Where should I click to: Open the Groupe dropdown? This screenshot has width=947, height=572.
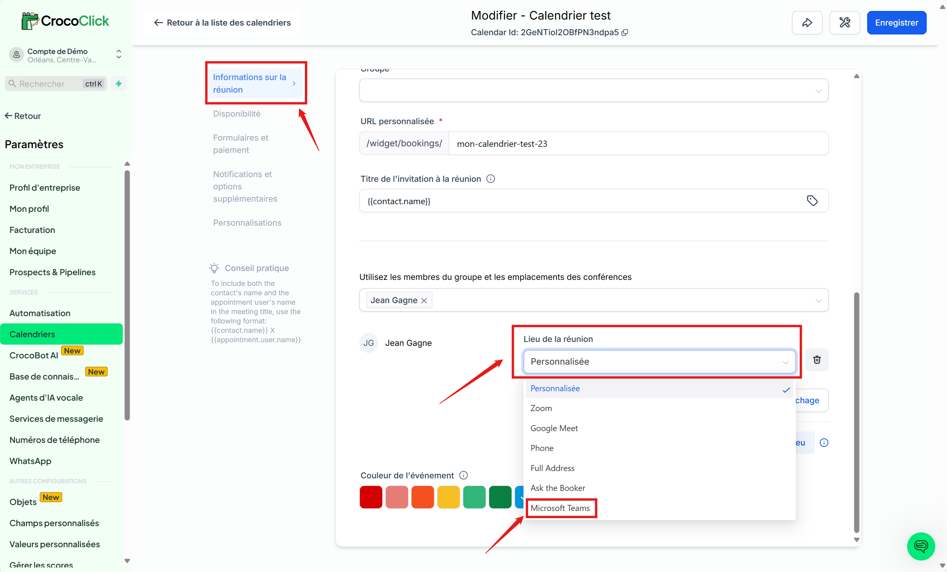tap(593, 91)
